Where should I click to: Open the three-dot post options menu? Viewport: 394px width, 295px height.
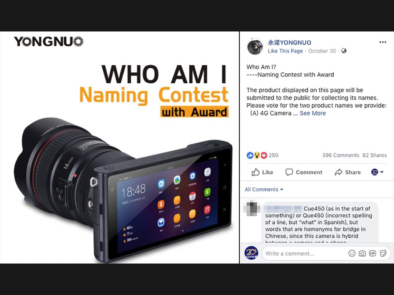382,42
